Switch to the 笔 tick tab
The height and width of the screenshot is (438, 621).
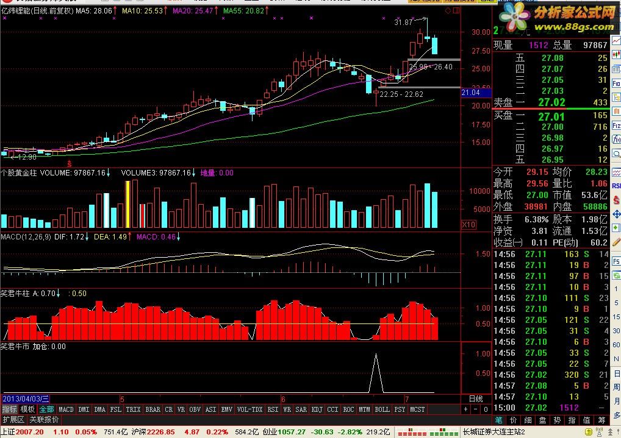[x=498, y=420]
